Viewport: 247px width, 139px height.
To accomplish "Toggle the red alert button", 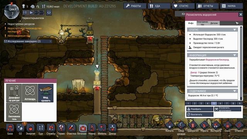I will pyautogui.click(x=49, y=12).
